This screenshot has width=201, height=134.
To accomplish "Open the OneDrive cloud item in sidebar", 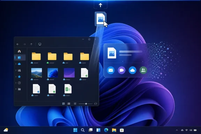I will (19, 64).
